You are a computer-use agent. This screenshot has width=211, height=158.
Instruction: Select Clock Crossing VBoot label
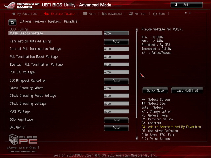pyautogui.click(x=26, y=88)
